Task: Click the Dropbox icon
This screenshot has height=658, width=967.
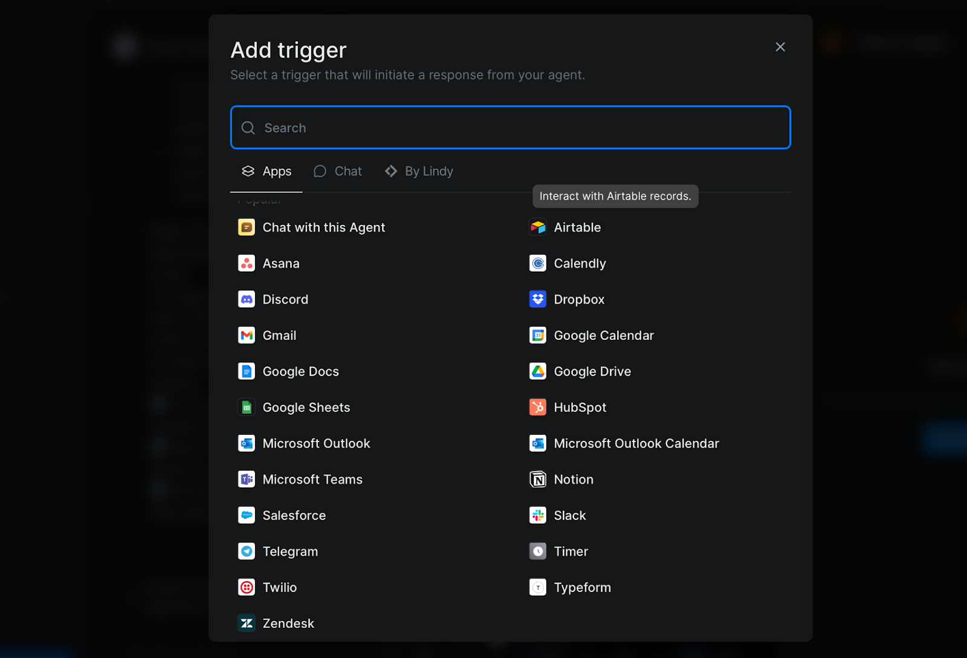Action: tap(537, 299)
